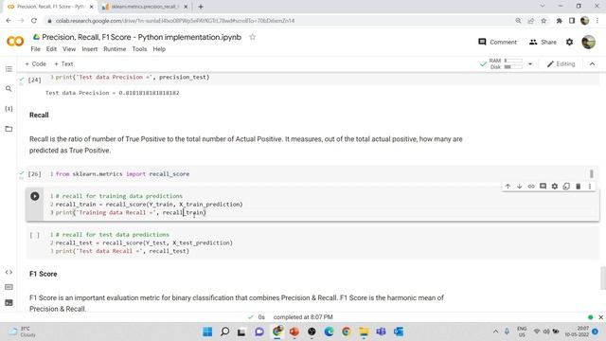This screenshot has width=606, height=341.
Task: Open the Edit menu
Action: pos(51,49)
